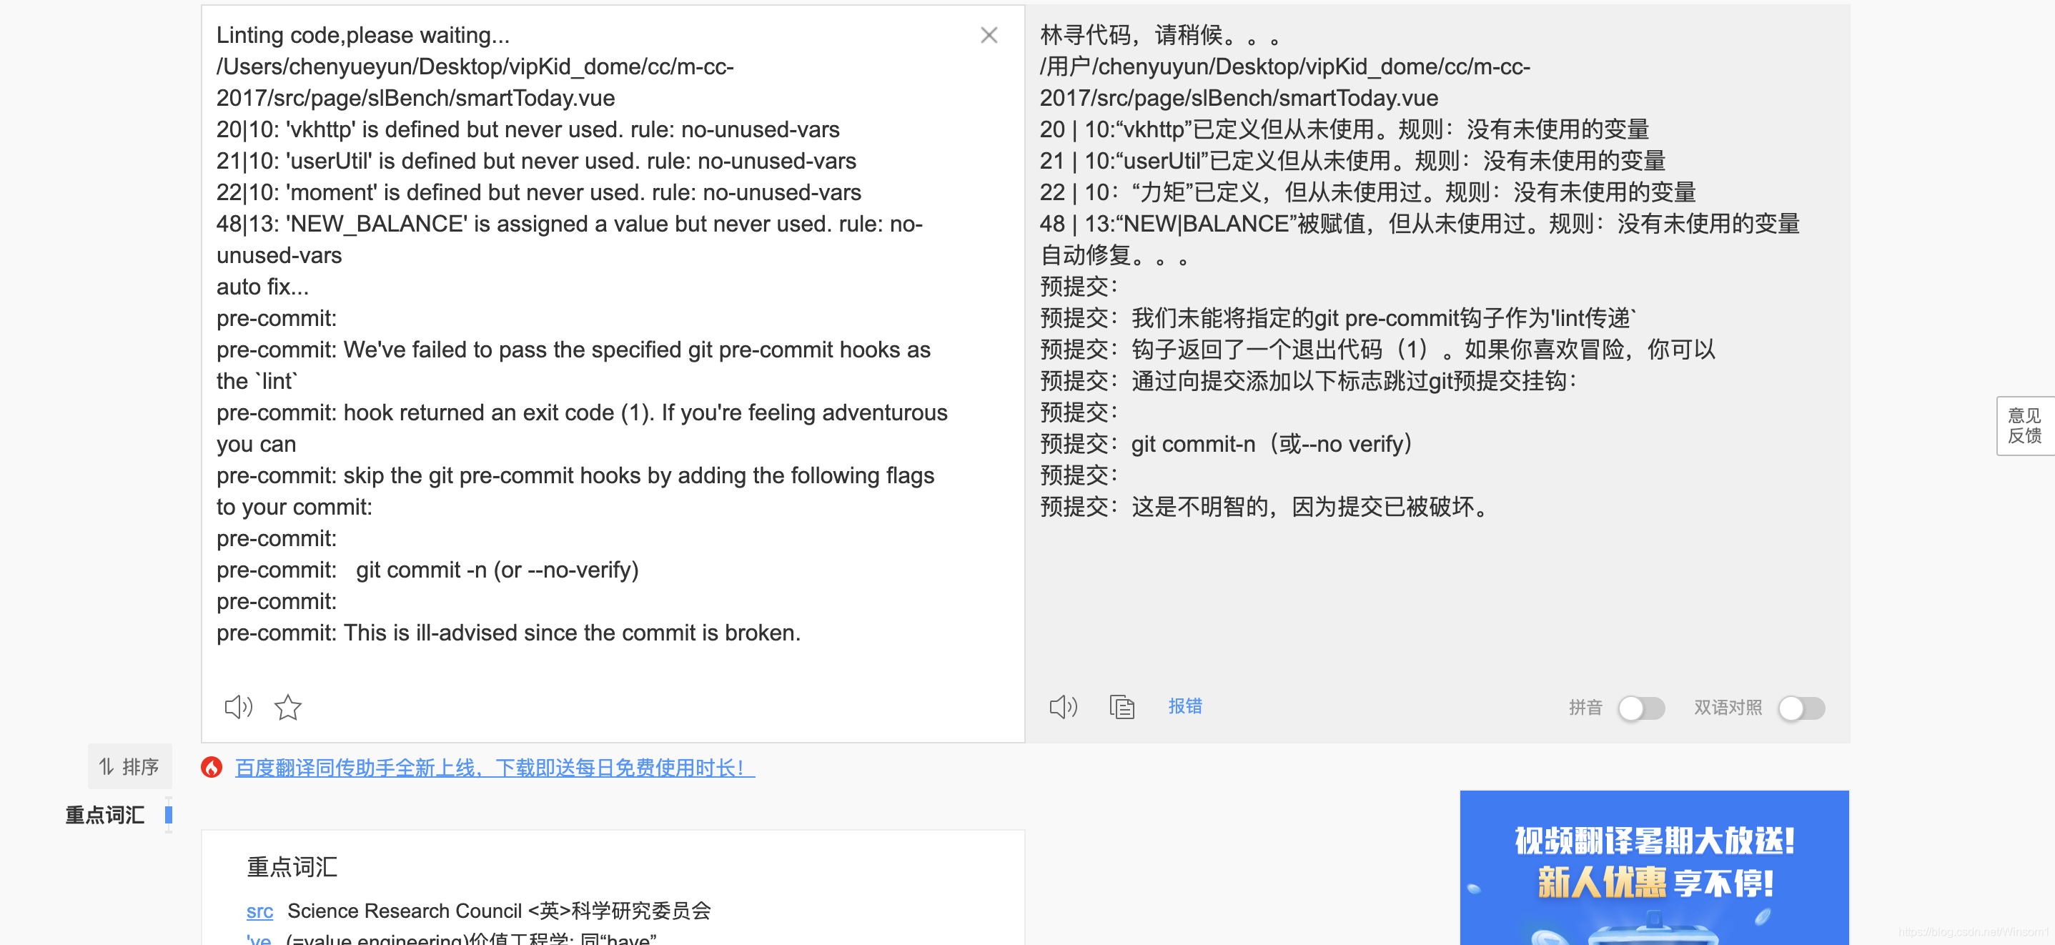Viewport: 2055px width, 945px height.
Task: Click the red flame promo icon
Action: pyautogui.click(x=212, y=767)
